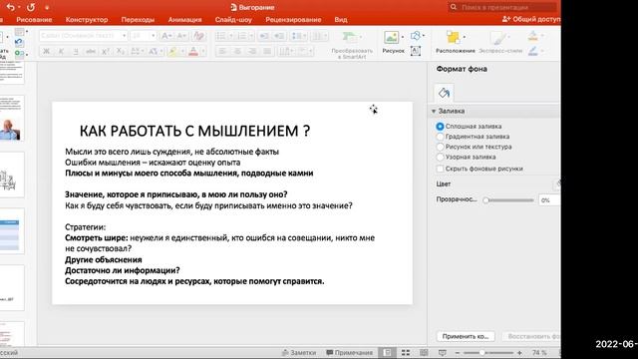
Task: Apply subscript formatting
Action: click(x=120, y=51)
